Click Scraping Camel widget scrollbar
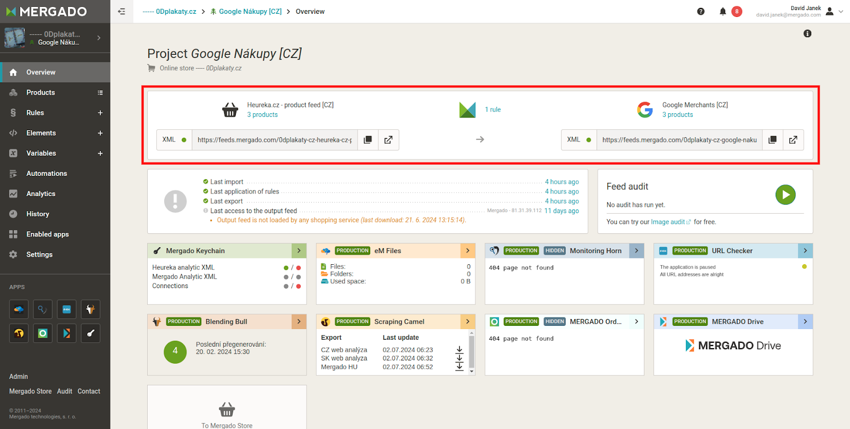The width and height of the screenshot is (850, 429). point(472,352)
